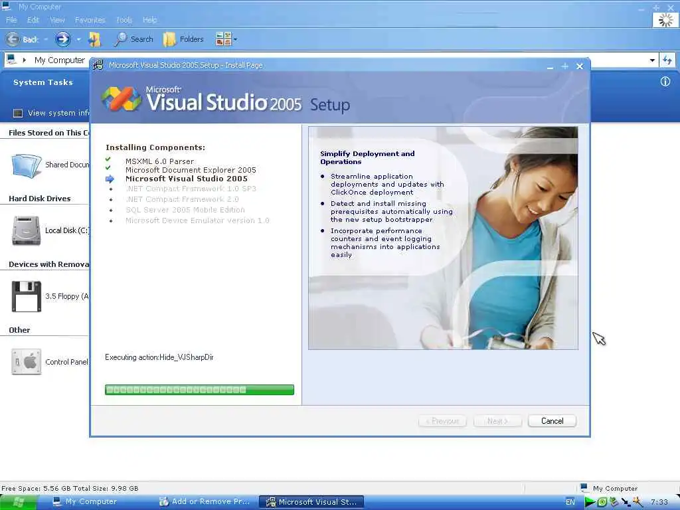The width and height of the screenshot is (680, 510).
Task: Click .NET Compact Framework 1.0 SP3 entry
Action: click(191, 189)
